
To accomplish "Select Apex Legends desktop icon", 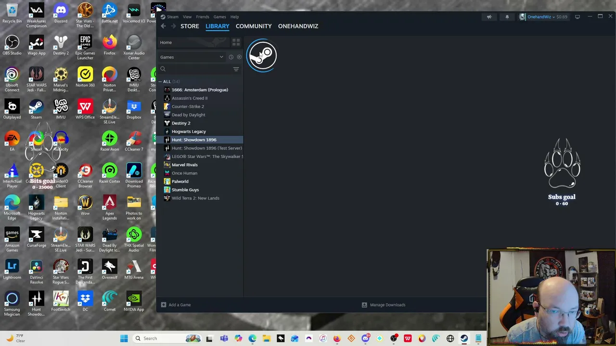I will (109, 208).
